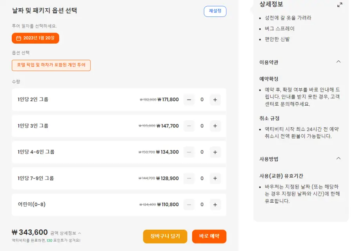Increase quantity for 어린이(0-8)
This screenshot has width=353, height=251.
click(x=215, y=205)
